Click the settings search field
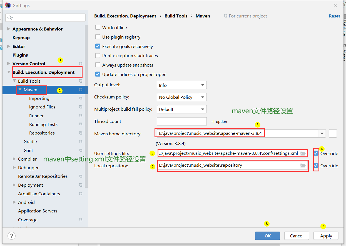 (x=45, y=18)
